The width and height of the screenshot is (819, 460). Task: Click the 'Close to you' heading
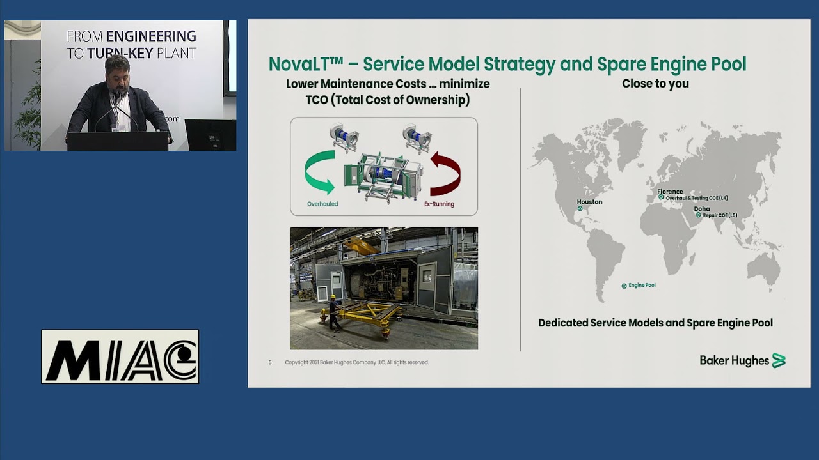(x=655, y=83)
